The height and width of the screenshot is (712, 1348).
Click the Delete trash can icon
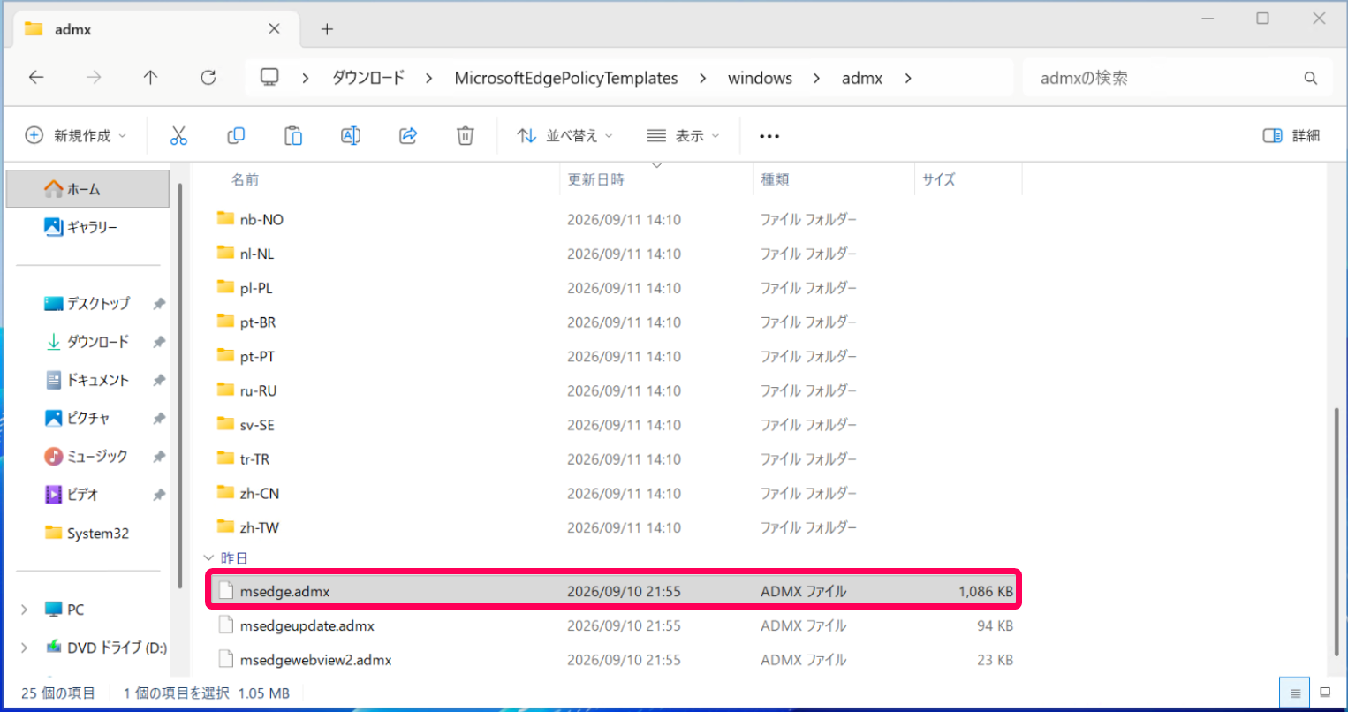click(x=466, y=135)
